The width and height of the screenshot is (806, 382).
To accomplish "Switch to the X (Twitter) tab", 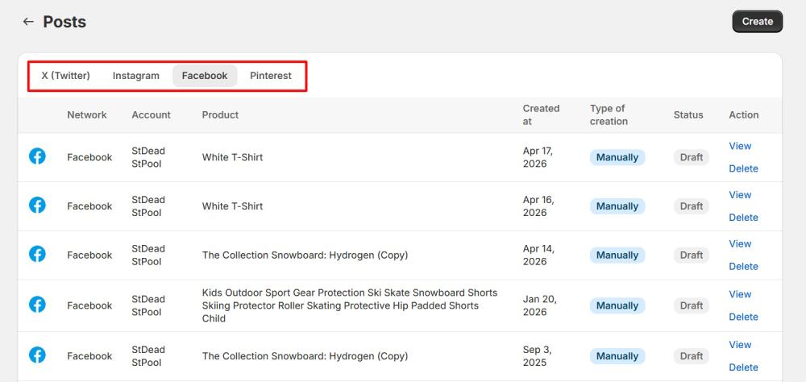I will [x=66, y=76].
